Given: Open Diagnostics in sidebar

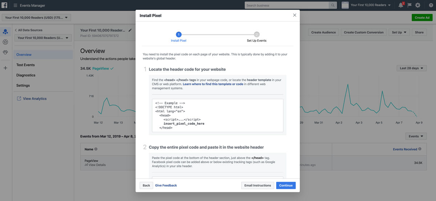Looking at the screenshot, I should click(26, 75).
